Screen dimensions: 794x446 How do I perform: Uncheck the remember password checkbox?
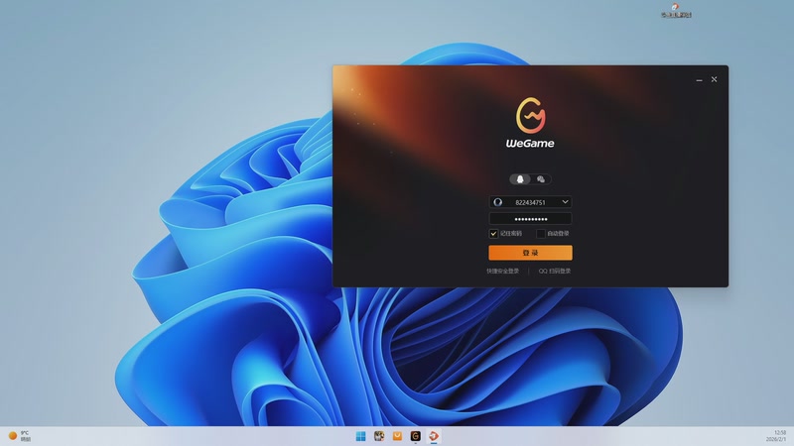493,234
